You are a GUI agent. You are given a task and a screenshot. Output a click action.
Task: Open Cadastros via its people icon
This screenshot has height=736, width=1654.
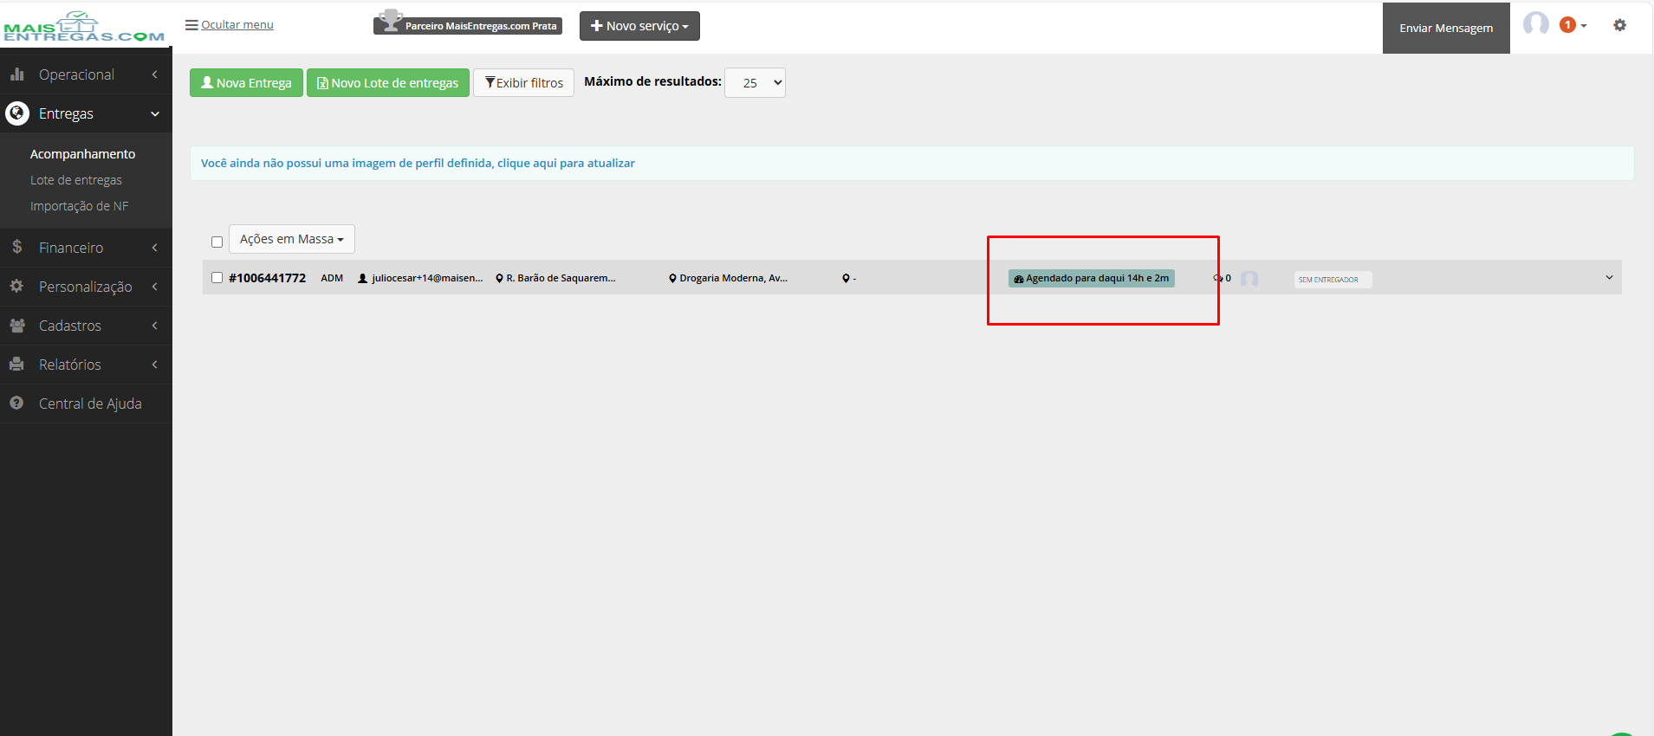point(17,326)
